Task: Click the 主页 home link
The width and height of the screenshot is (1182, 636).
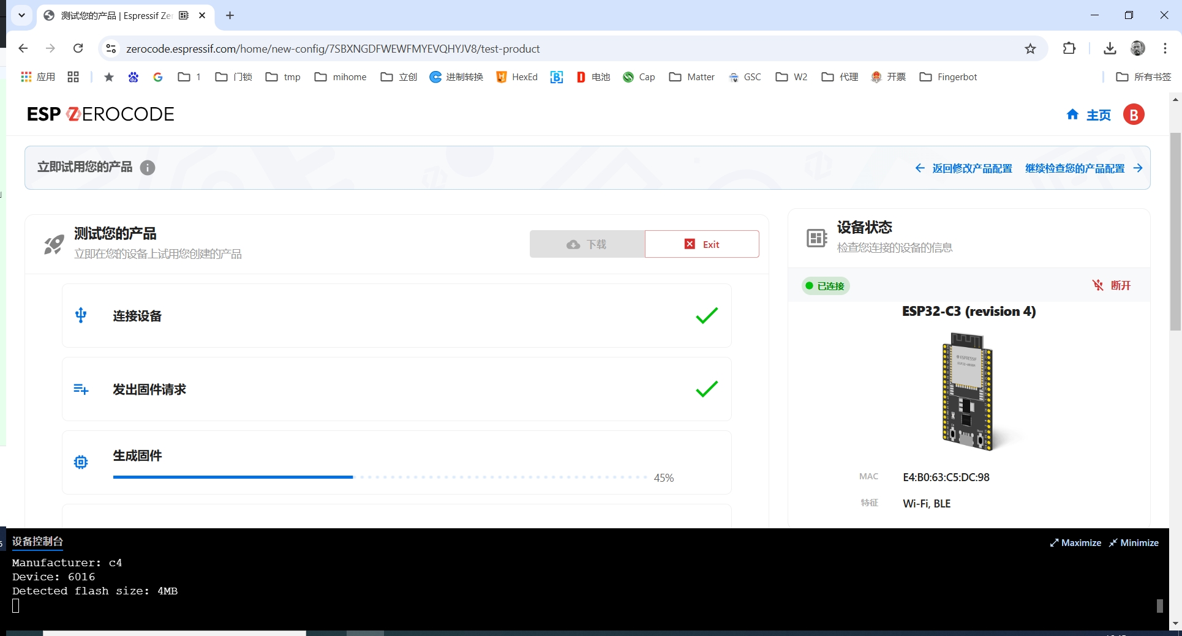Action: point(1098,115)
